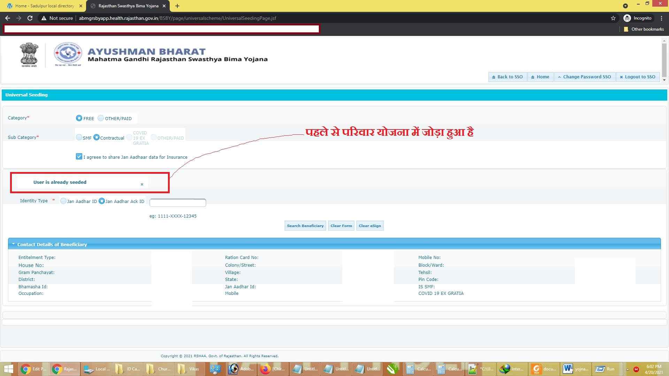Open the 'Vikas' folder in taskbar

click(190, 369)
